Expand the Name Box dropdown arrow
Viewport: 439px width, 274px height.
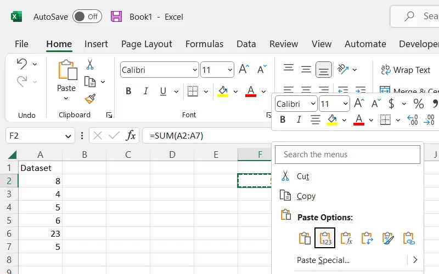68,136
